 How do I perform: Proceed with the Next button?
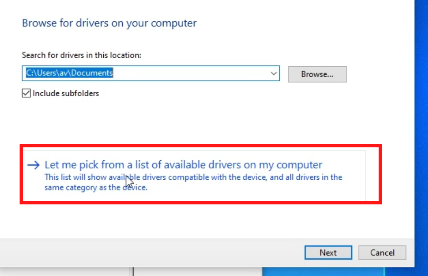[x=328, y=252]
